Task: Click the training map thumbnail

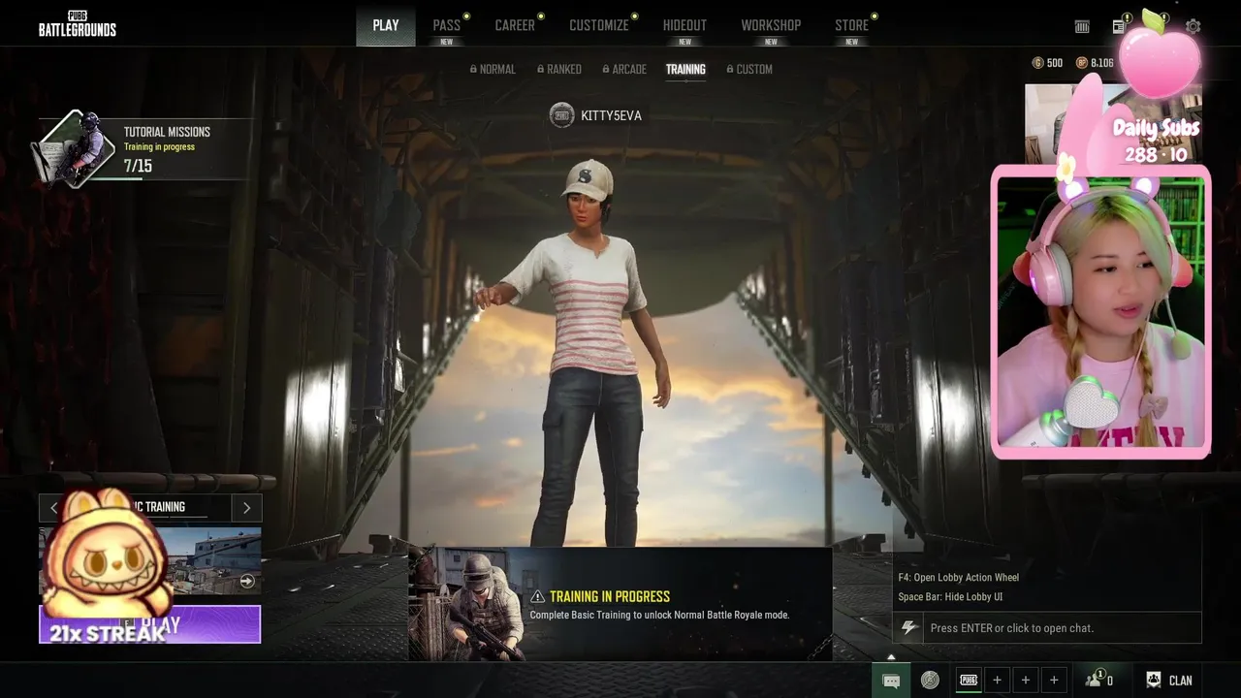Action: pyautogui.click(x=150, y=562)
